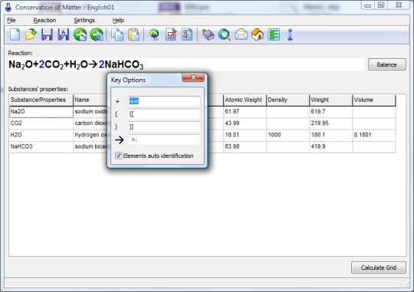Click the Balance button

click(387, 64)
